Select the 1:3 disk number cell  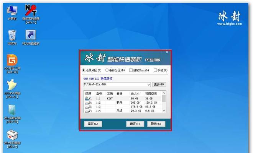click(x=98, y=107)
